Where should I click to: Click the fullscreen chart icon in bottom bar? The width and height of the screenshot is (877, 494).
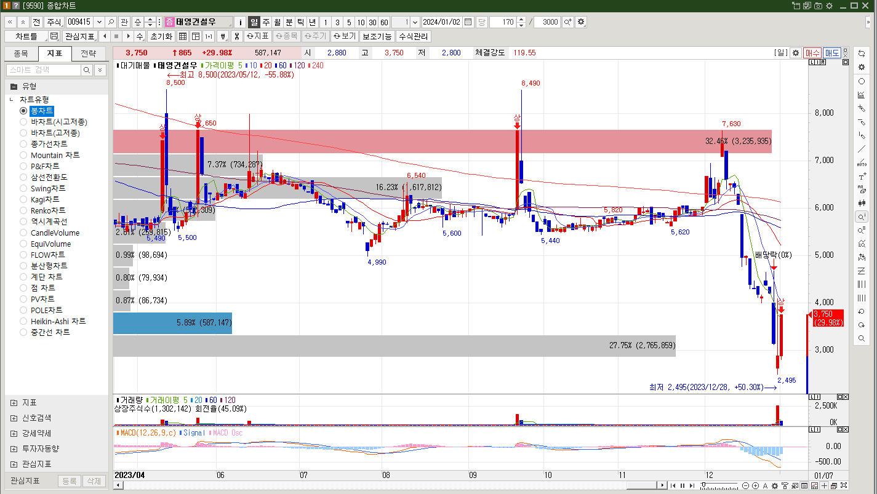[844, 486]
